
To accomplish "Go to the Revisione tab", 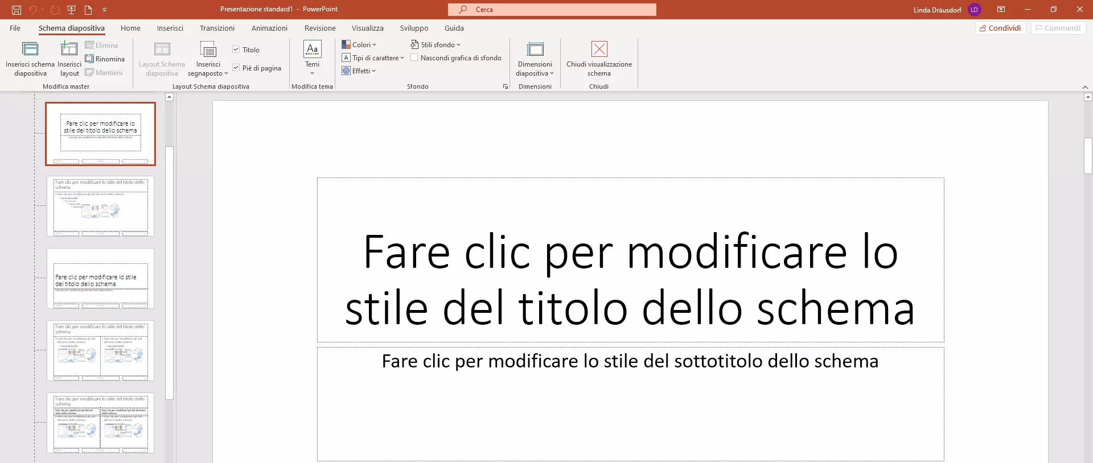I will click(x=320, y=28).
